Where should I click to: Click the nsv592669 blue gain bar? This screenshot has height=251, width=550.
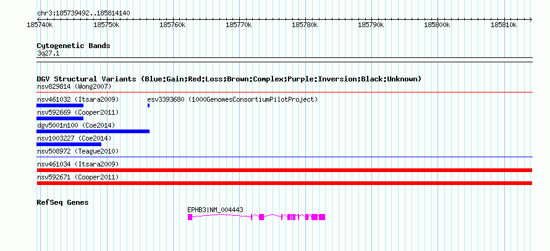[x=60, y=118]
